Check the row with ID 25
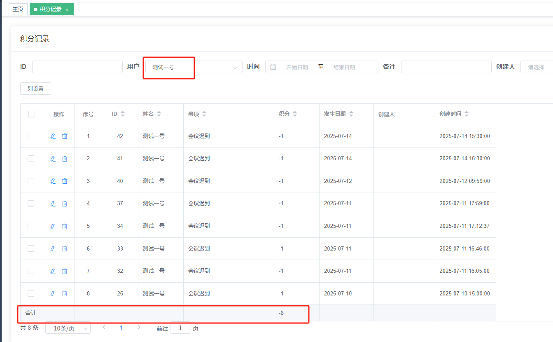 coord(31,293)
